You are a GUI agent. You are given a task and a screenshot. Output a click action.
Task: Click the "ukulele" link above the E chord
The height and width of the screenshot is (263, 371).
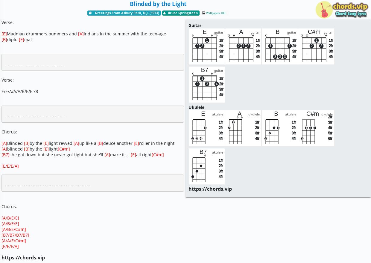(218, 114)
